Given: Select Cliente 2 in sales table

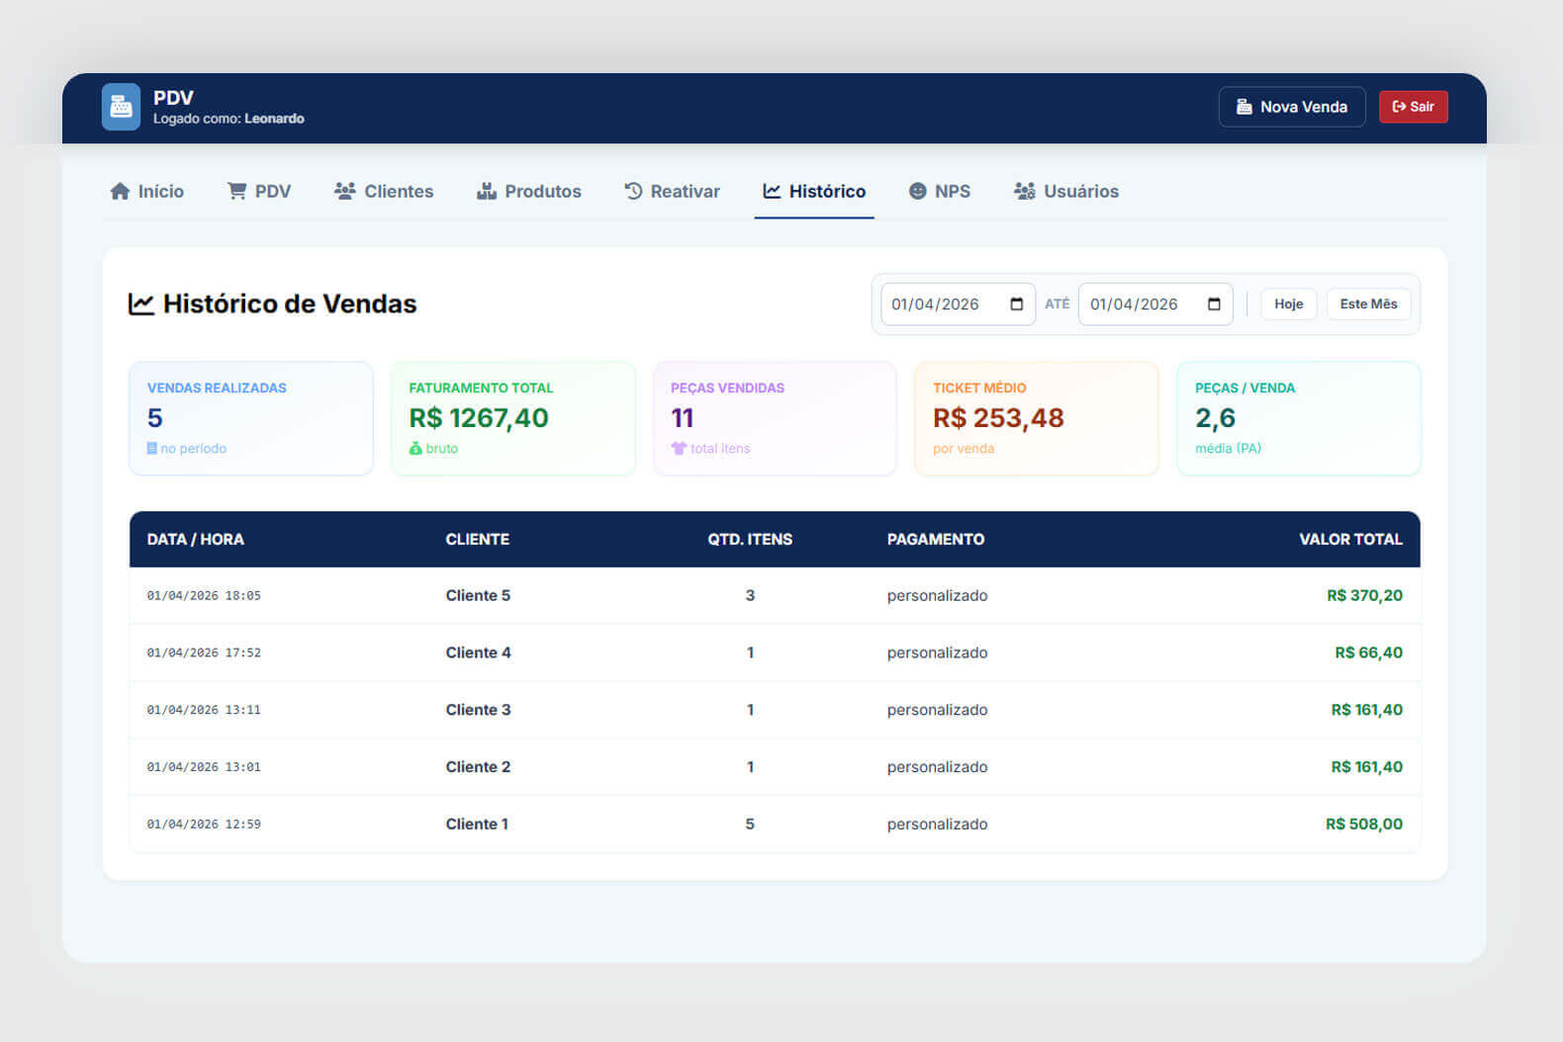Looking at the screenshot, I should coord(478,767).
